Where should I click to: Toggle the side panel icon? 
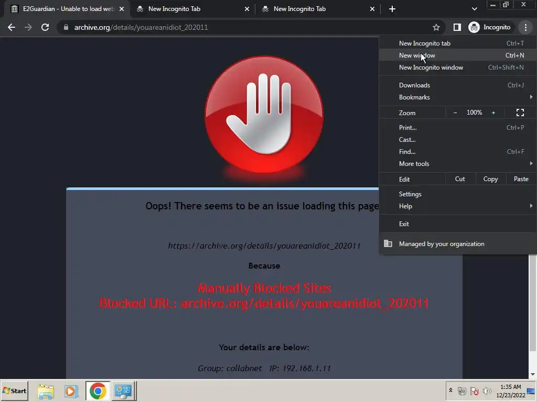click(457, 27)
